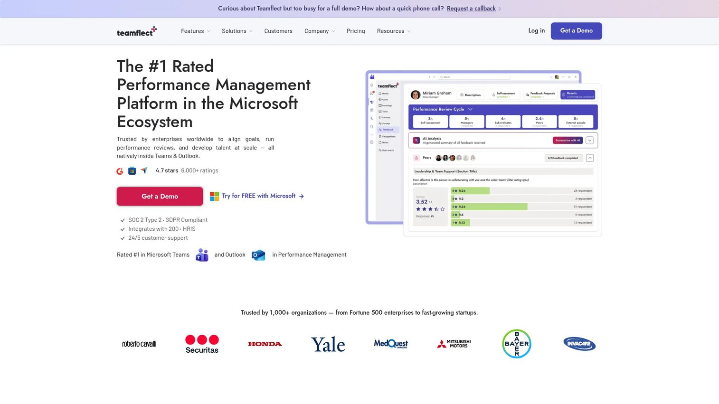Click the Self Assessment score card
Viewport: 719px width, 404px height.
coord(430,122)
